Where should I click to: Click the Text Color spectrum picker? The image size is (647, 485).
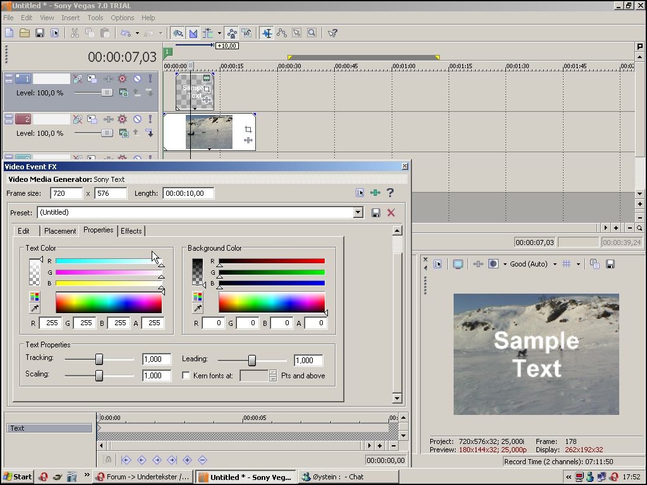pos(109,302)
